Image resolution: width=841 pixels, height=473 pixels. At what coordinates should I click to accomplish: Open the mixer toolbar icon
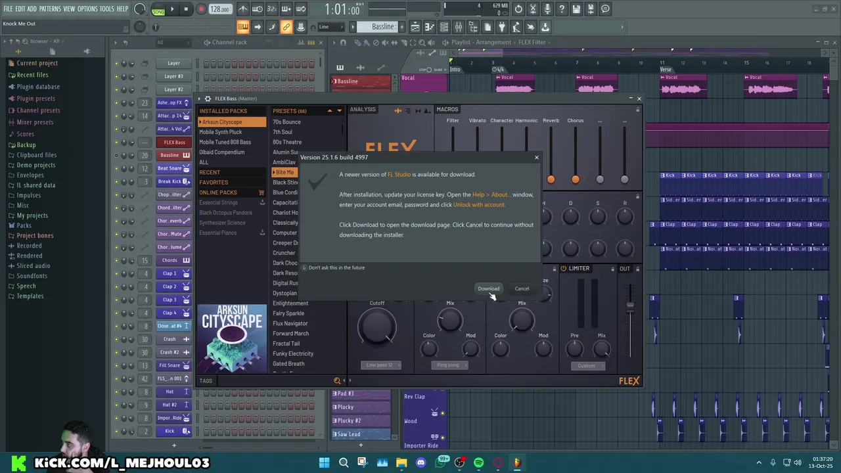459,27
